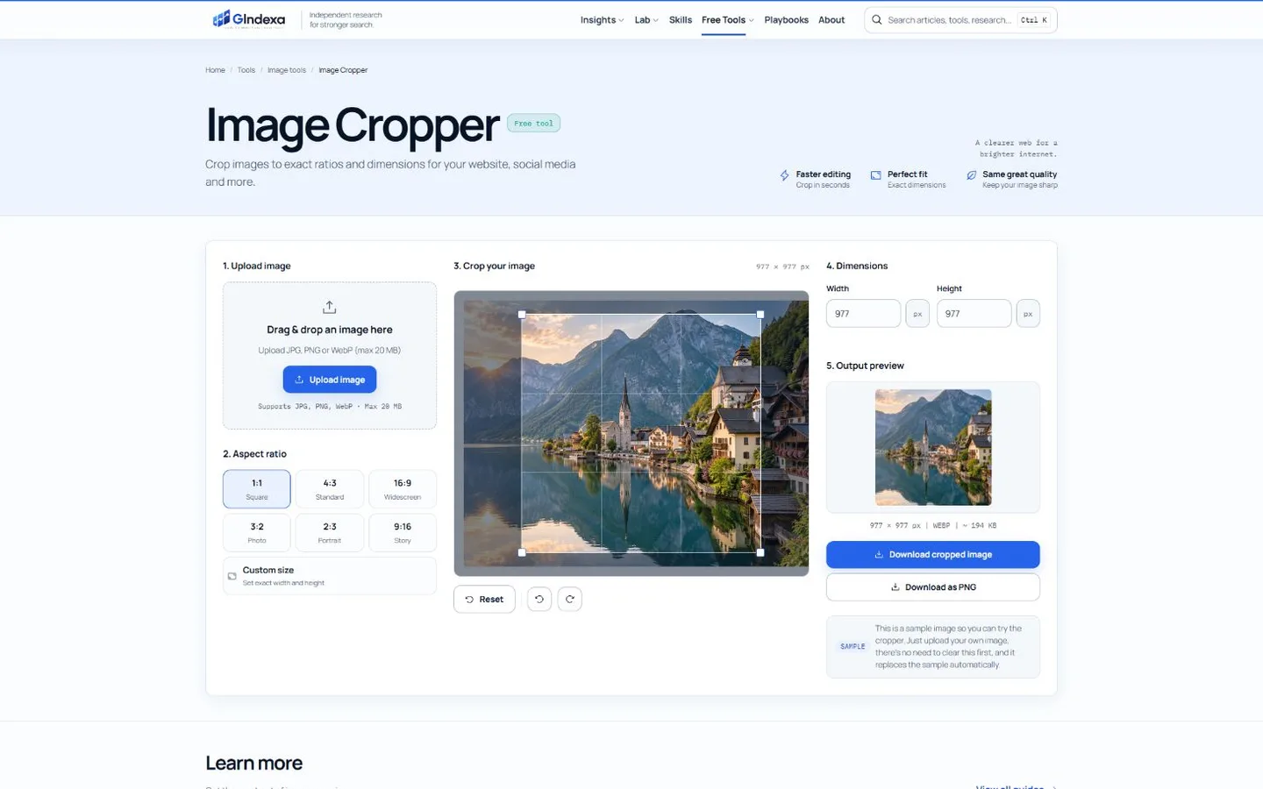
Task: Click the Image Cropper heading
Action: (x=353, y=125)
